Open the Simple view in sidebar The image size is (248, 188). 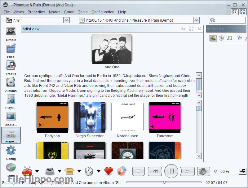pos(11,34)
